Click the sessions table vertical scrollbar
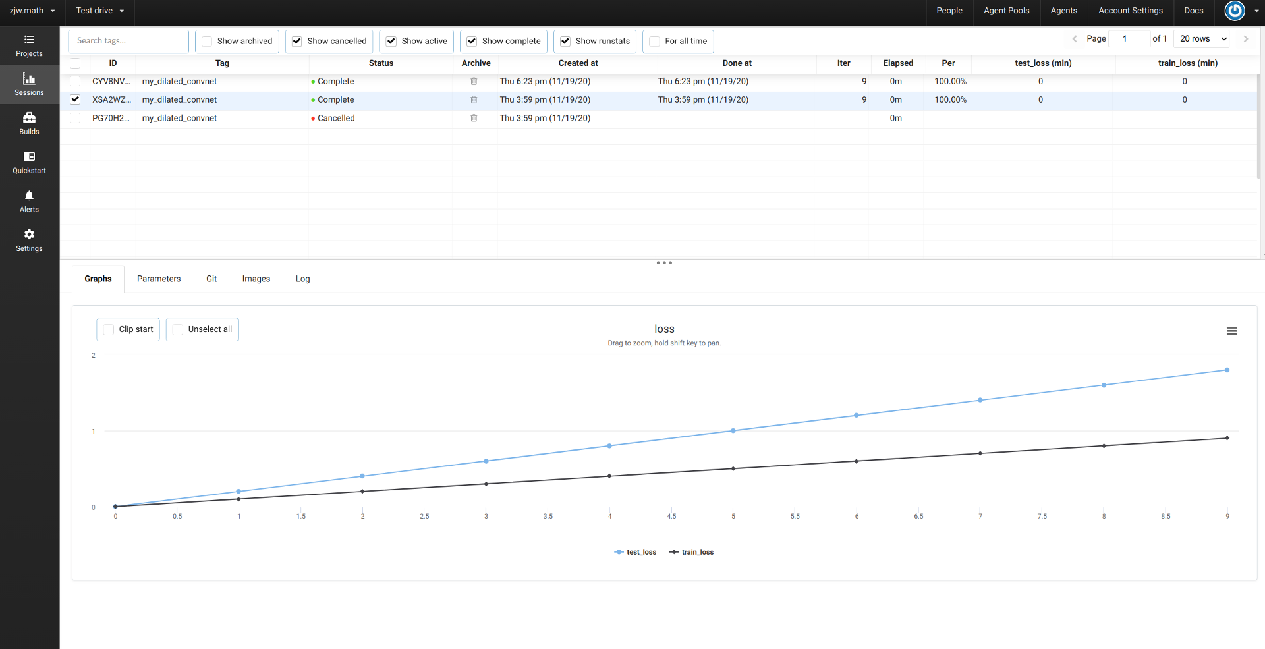Viewport: 1265px width, 649px height. (x=1260, y=126)
